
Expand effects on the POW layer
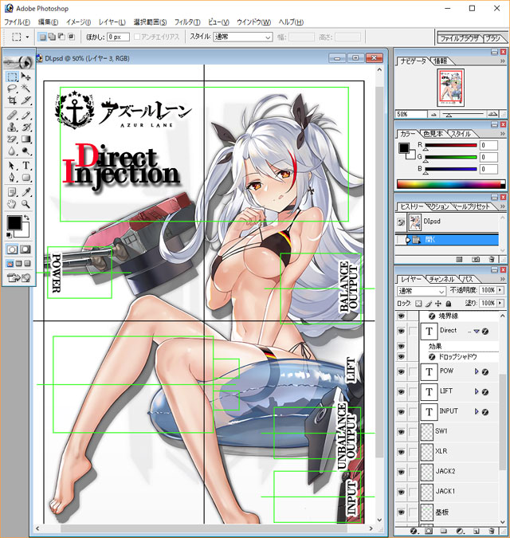tap(477, 371)
